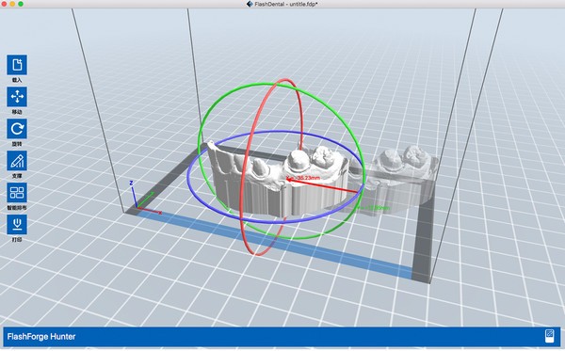565x351 pixels.
Task: Activate the Rotate (旋转) tool
Action: click(x=17, y=129)
